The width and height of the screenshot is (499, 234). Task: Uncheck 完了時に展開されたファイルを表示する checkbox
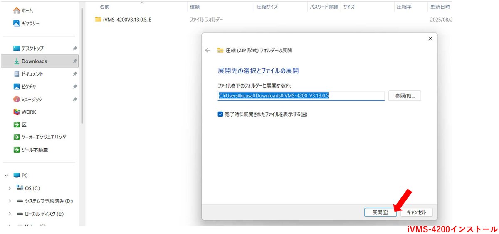tap(220, 114)
